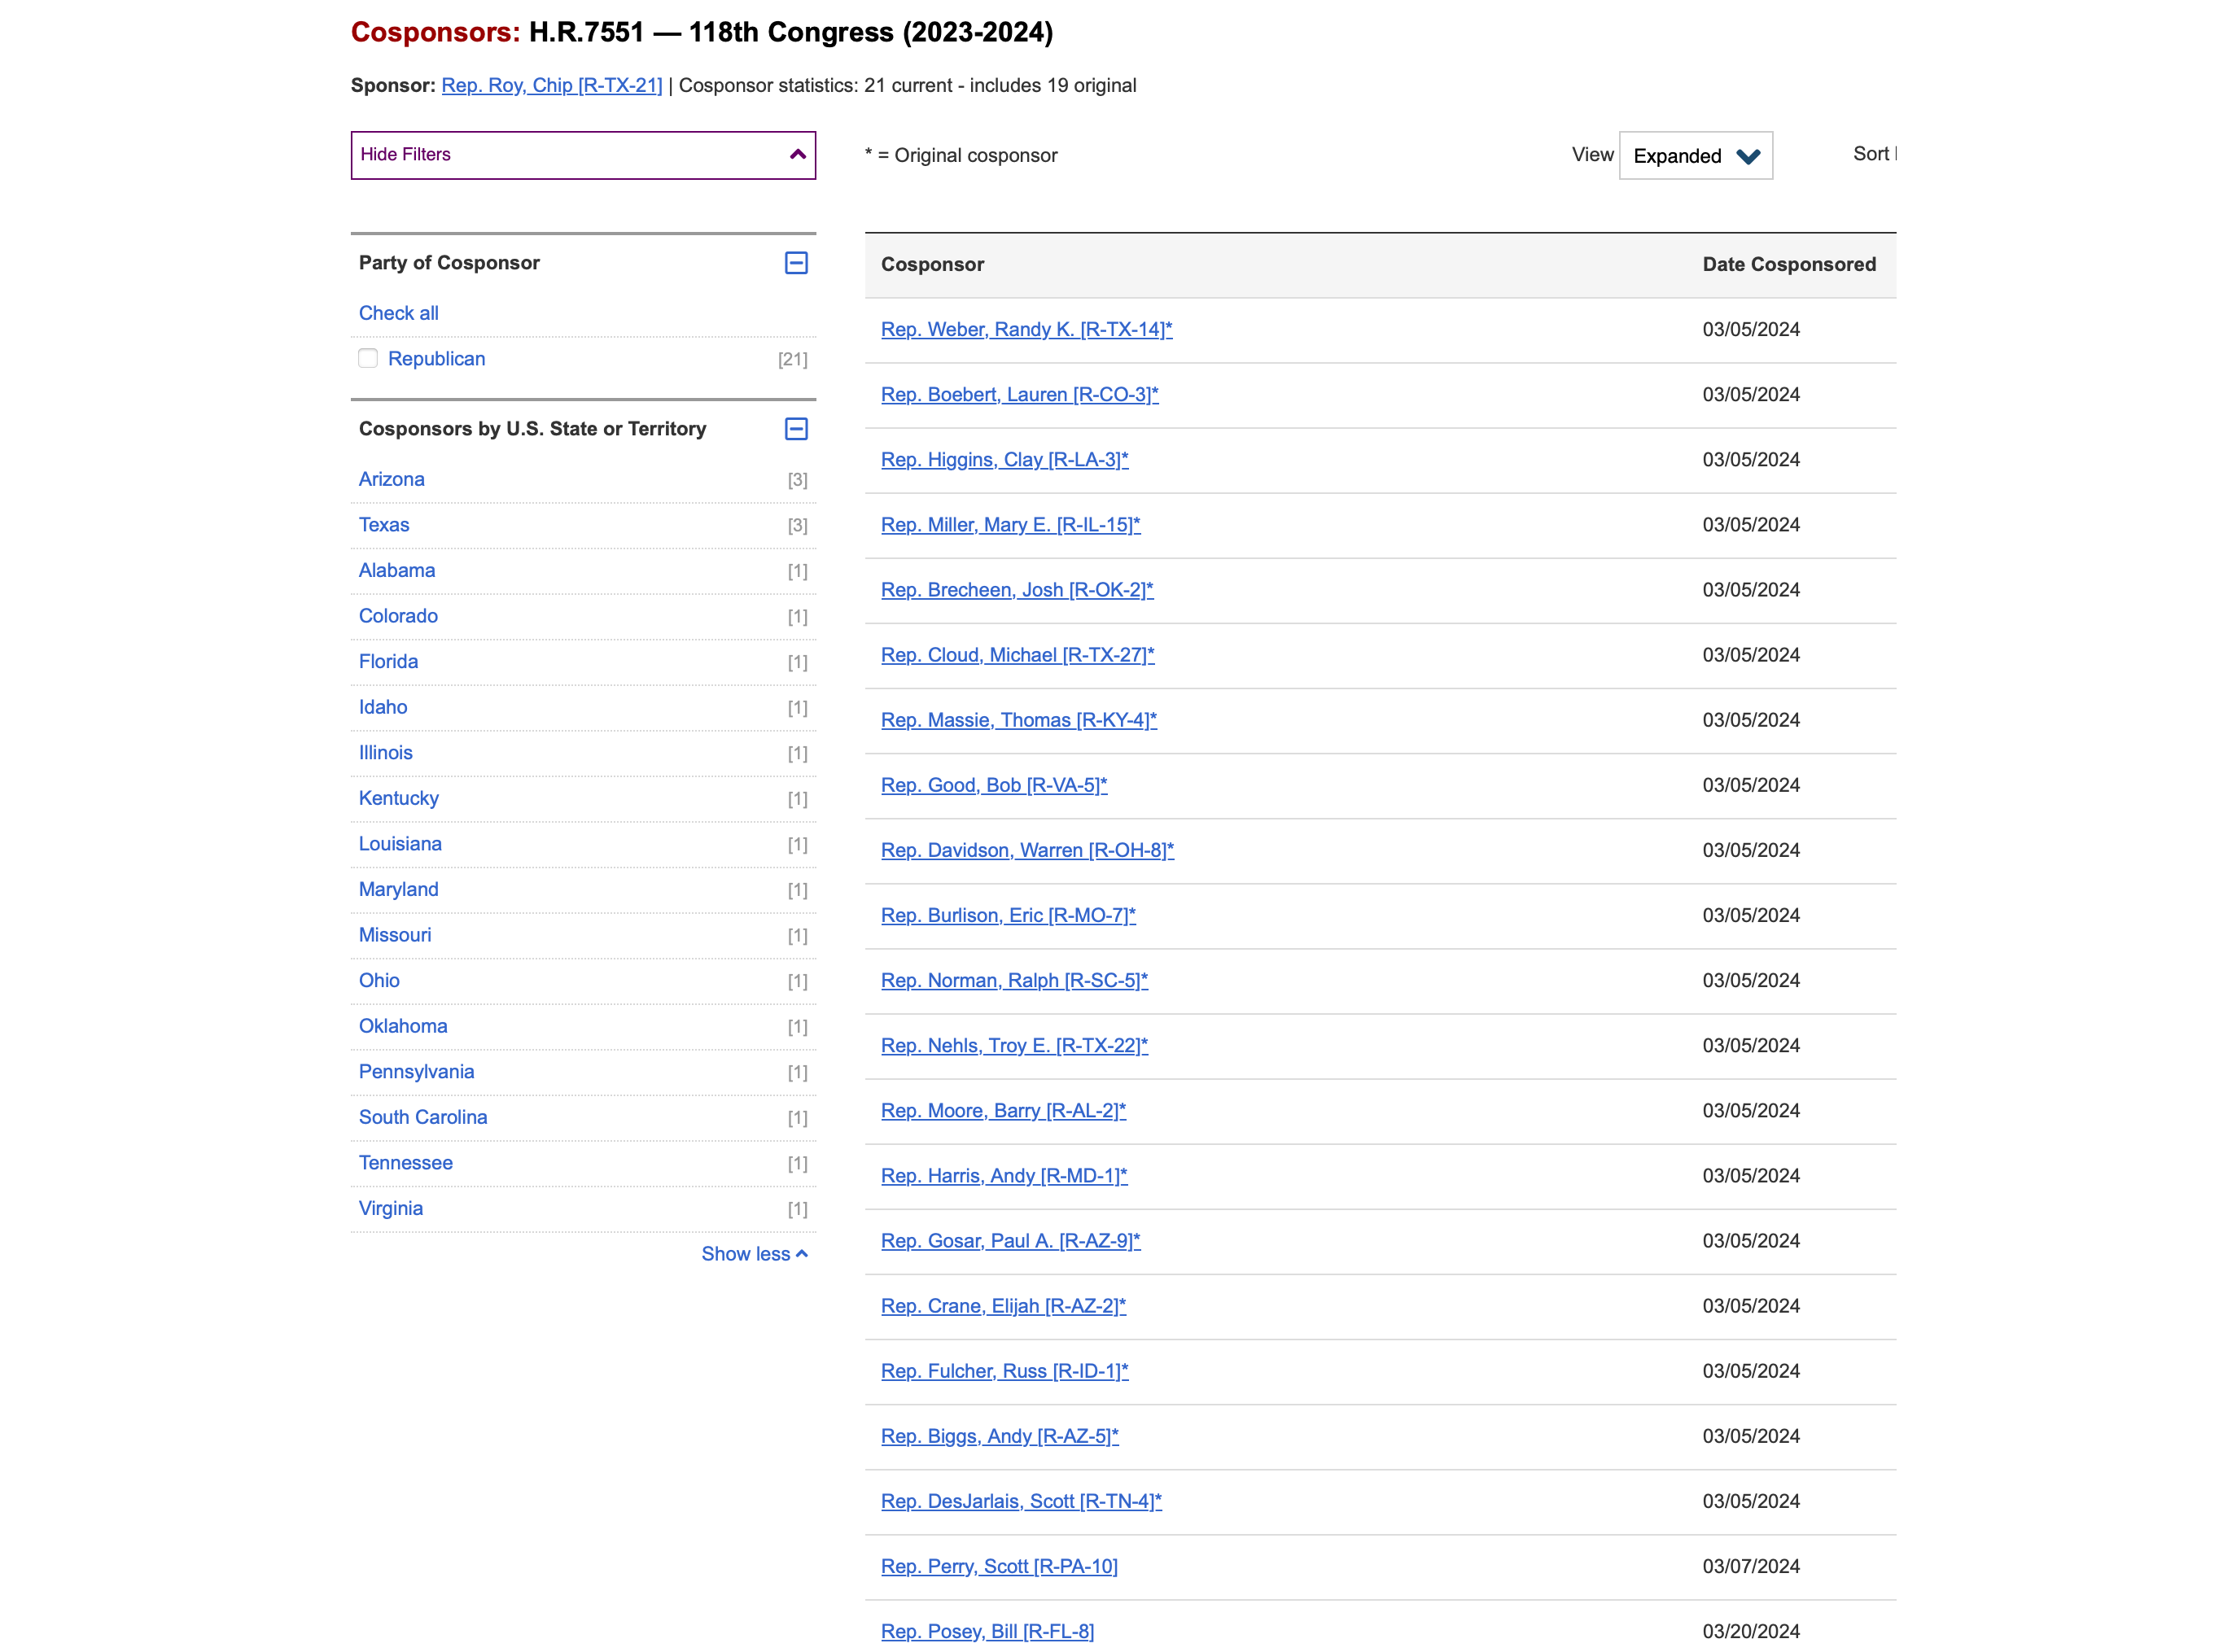Click Rep. Perry, Scott cosponsor link
The image size is (2232, 1652).
(x=998, y=1566)
